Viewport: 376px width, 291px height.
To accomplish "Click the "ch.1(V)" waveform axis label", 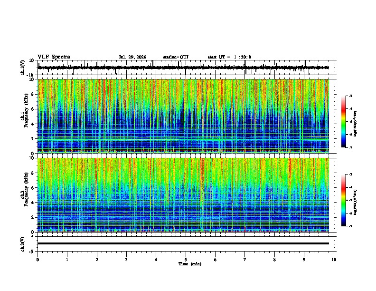I will [23, 68].
